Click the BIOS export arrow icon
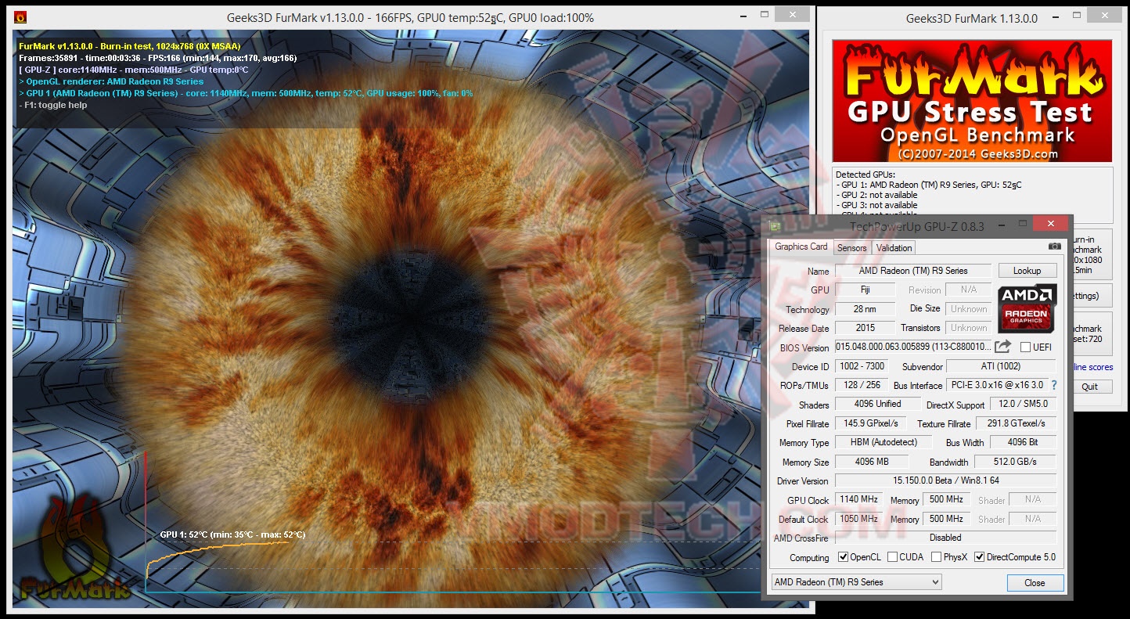The width and height of the screenshot is (1130, 619). point(1003,347)
